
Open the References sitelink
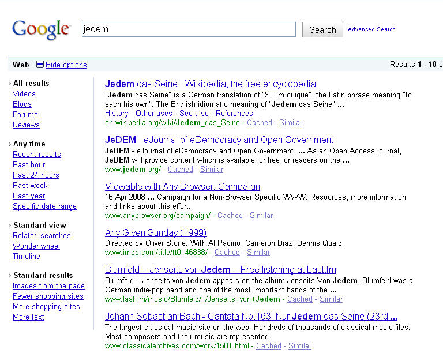tap(235, 114)
